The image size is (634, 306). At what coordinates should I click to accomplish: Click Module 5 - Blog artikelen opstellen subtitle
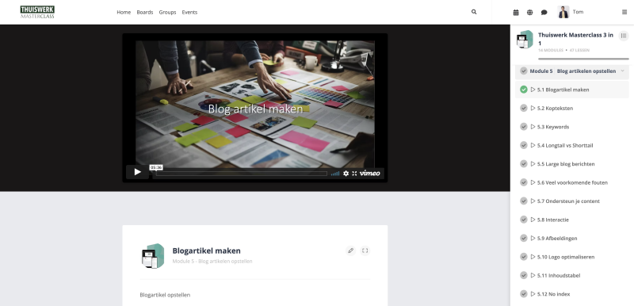[212, 262]
